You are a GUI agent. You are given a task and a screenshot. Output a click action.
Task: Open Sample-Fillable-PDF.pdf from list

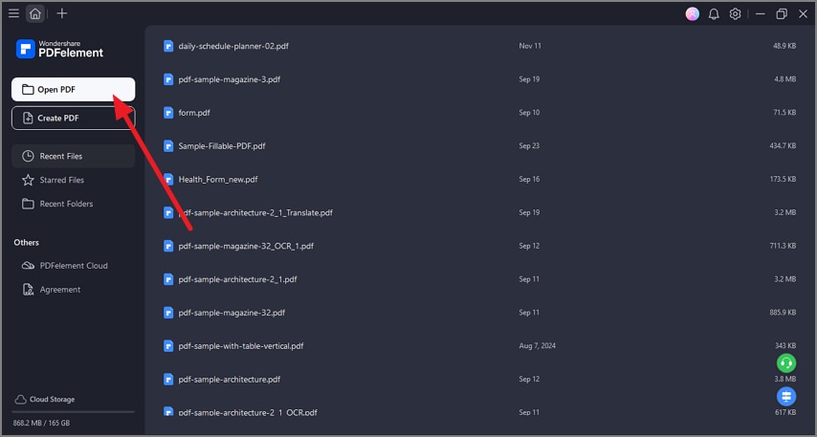(x=221, y=146)
